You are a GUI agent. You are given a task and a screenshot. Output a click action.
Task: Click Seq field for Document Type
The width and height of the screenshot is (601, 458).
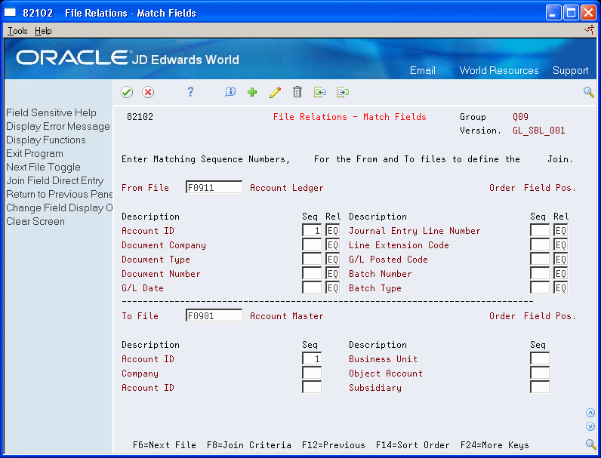[312, 260]
